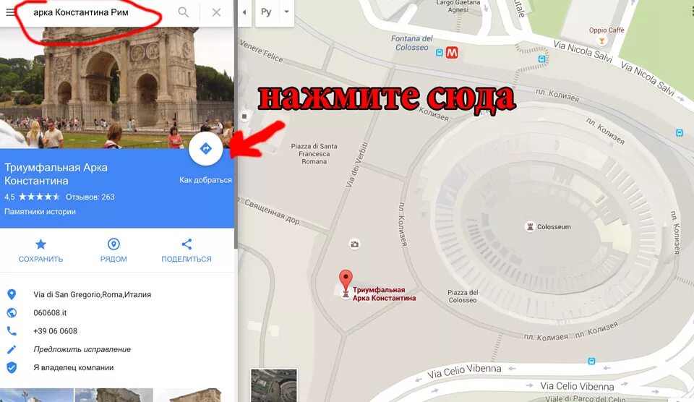Click the blue directions arrow button
This screenshot has width=694, height=402.
tap(205, 149)
